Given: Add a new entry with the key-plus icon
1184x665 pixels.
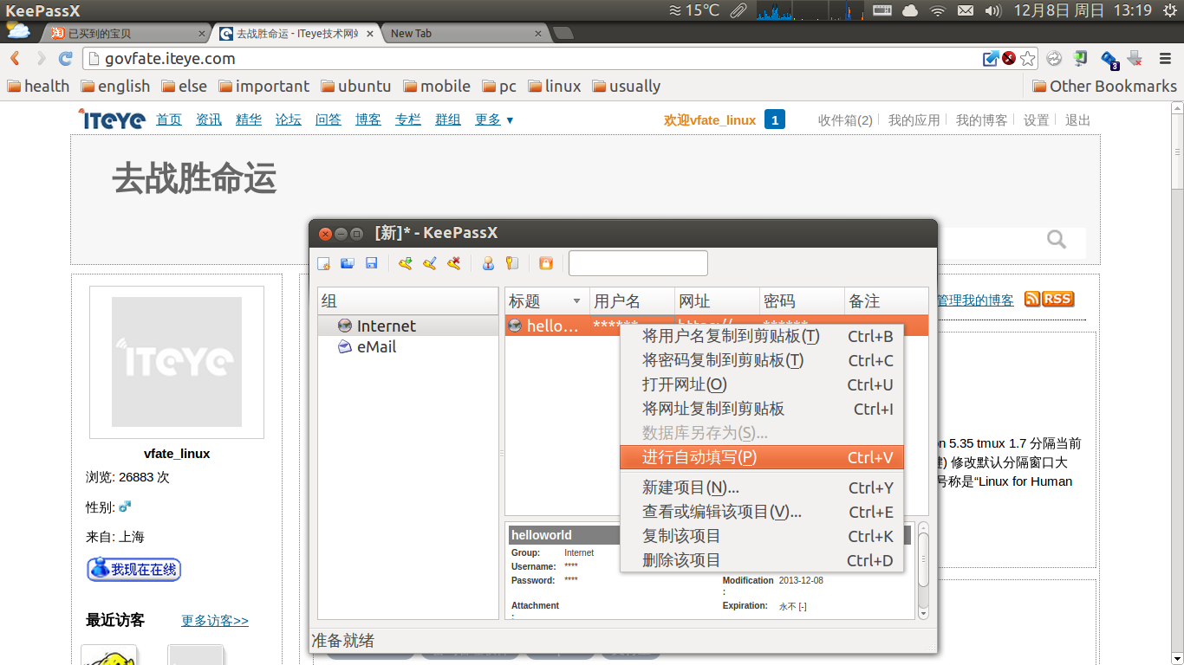Looking at the screenshot, I should 405,263.
